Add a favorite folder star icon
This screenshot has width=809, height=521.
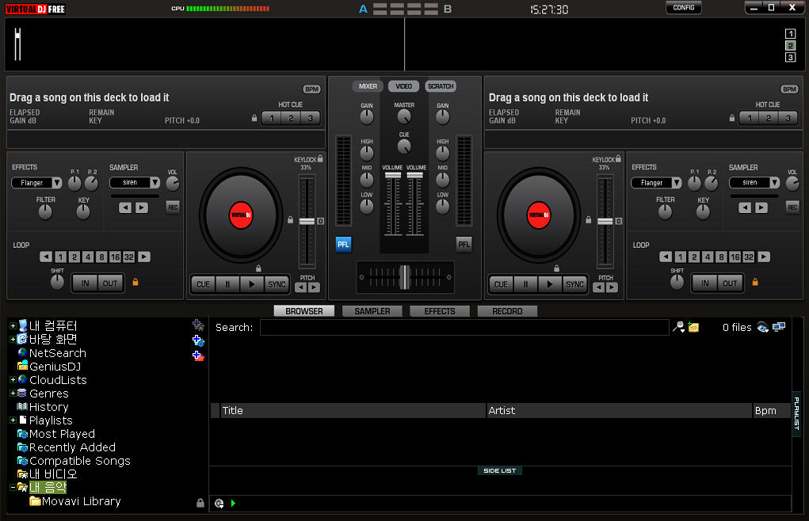point(198,325)
